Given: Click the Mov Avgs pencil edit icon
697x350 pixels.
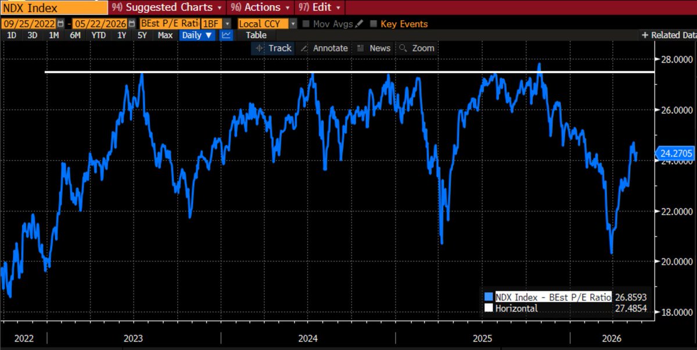Looking at the screenshot, I should click(x=359, y=24).
